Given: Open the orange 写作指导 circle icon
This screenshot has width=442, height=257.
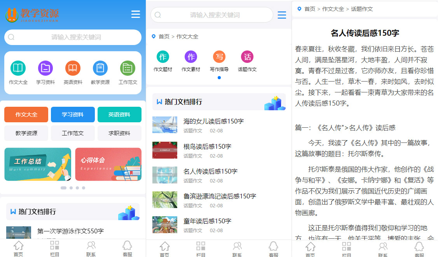Looking at the screenshot, I should (x=219, y=57).
